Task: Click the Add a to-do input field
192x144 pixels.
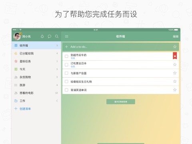Action: point(121,47)
